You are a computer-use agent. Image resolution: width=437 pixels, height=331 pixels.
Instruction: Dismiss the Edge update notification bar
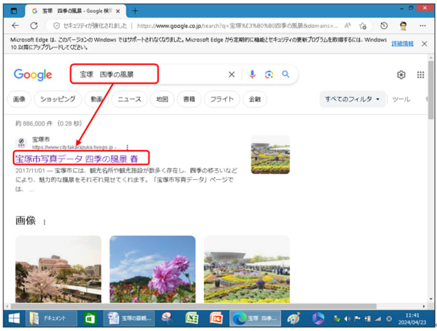tap(424, 44)
